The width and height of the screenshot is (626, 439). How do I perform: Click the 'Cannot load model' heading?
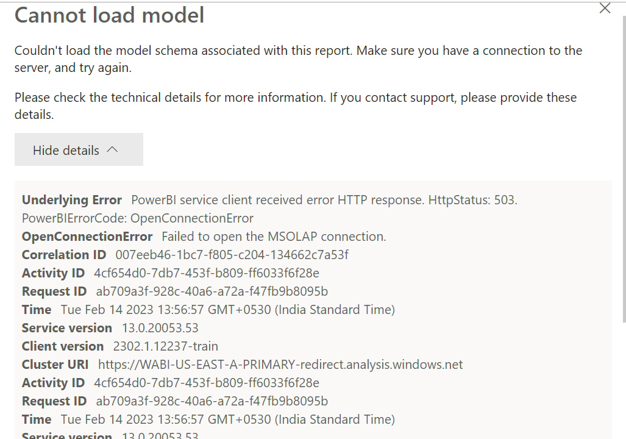point(109,16)
